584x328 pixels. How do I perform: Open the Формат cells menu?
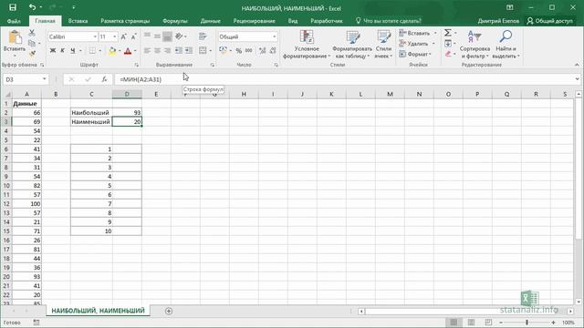tap(414, 54)
